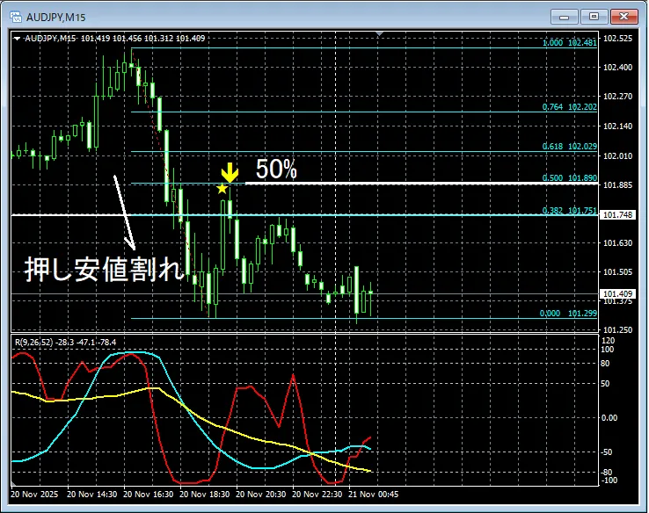Click the 20 Nov 20:30 time label

[261, 495]
